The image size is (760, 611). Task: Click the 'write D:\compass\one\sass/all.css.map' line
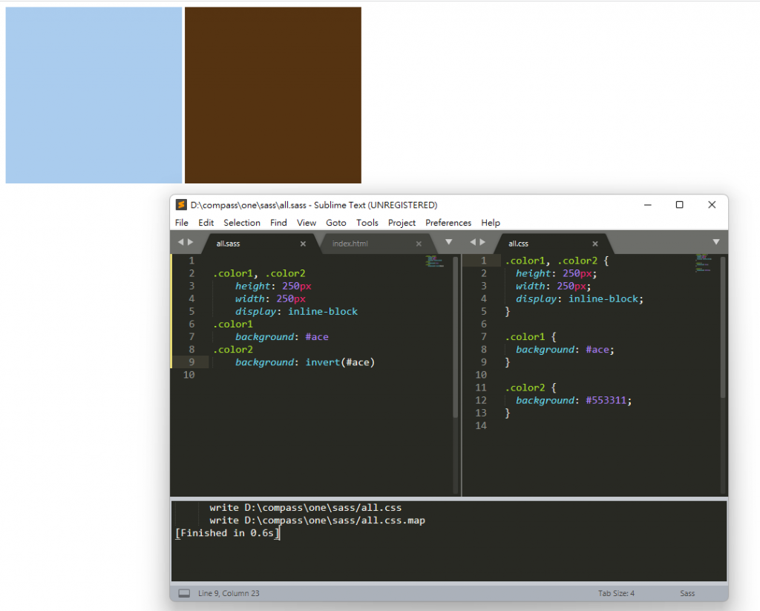point(318,520)
